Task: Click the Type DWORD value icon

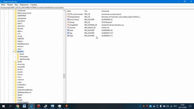Action: [x=68, y=36]
